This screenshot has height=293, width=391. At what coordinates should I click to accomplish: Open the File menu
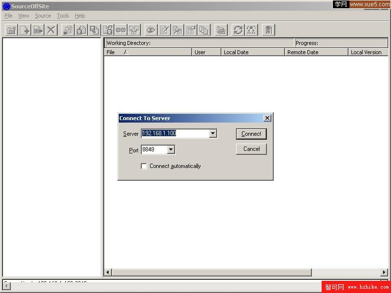[x=8, y=16]
